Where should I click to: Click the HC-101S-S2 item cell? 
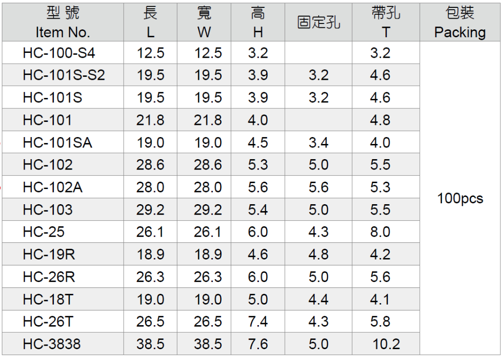pos(64,75)
